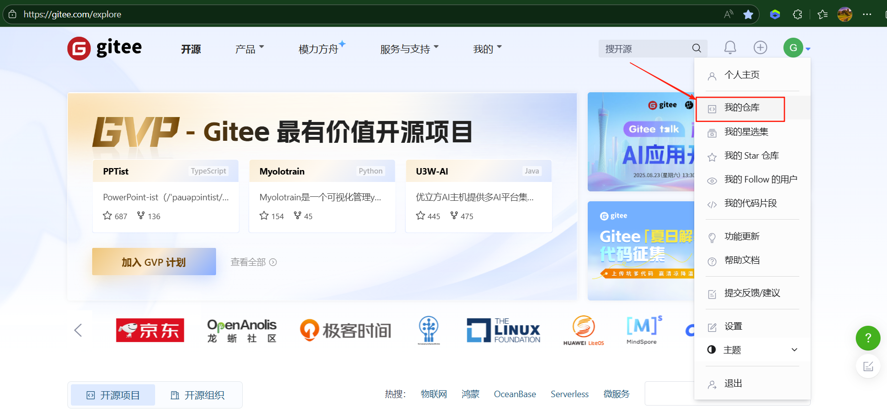Open browser favorites list icon
887x414 pixels.
click(823, 14)
